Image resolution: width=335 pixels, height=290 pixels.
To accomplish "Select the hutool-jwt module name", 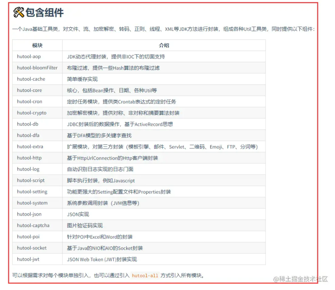I will point(28,259).
